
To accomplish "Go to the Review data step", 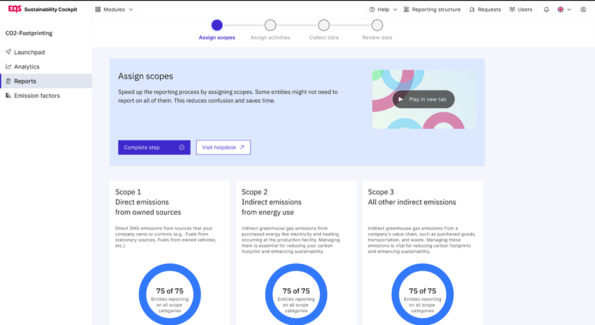I will [x=377, y=26].
